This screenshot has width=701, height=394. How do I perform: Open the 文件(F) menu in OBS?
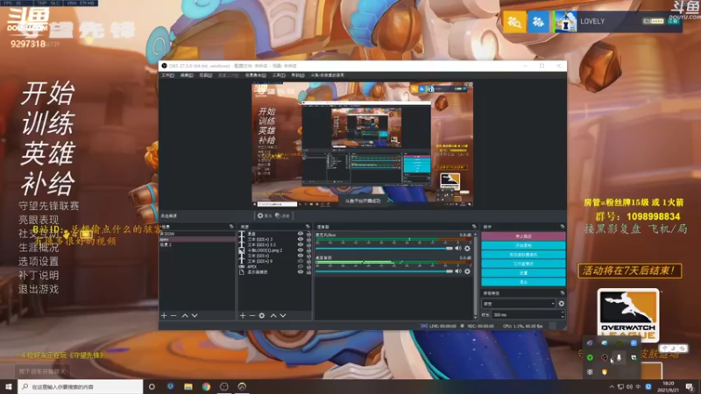point(167,75)
